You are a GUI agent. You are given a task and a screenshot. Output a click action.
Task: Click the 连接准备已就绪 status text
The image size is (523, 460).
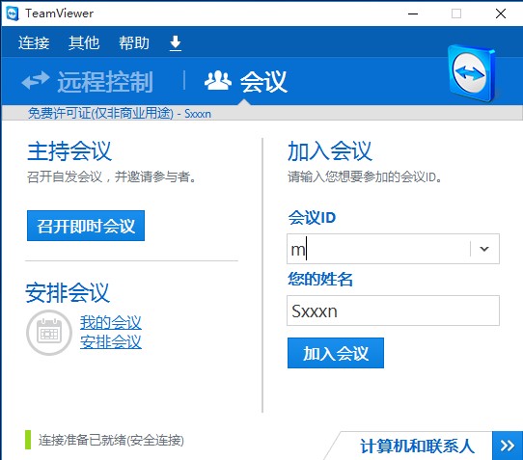111,440
